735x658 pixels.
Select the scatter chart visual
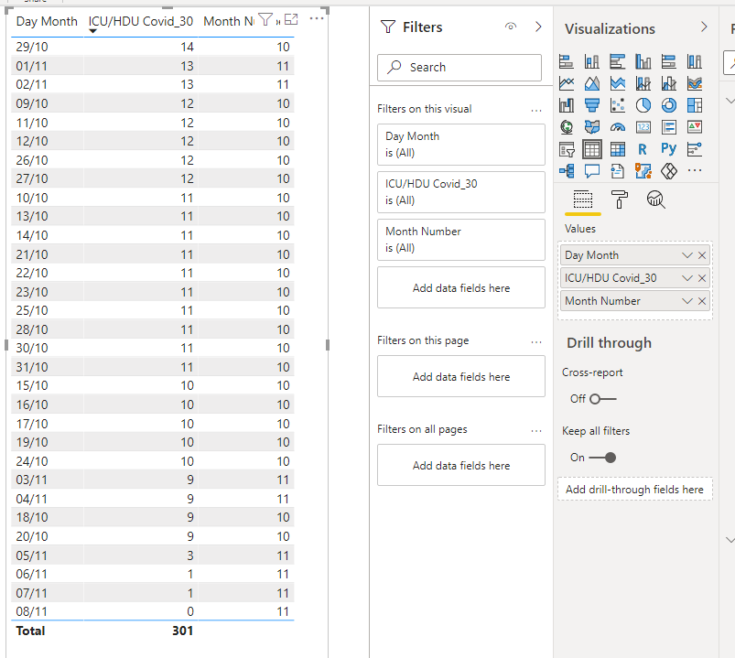pyautogui.click(x=617, y=105)
